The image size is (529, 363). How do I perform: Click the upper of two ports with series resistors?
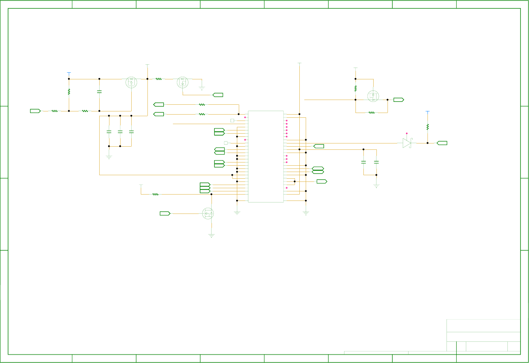point(159,104)
